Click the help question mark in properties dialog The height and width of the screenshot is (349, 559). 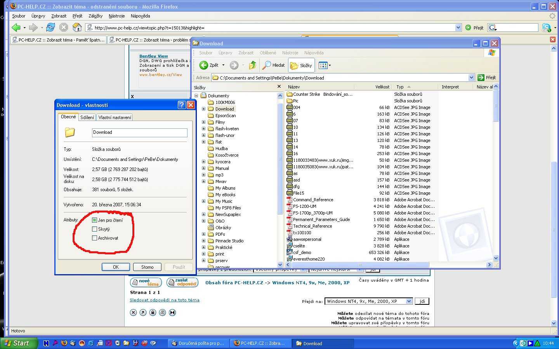tap(181, 105)
